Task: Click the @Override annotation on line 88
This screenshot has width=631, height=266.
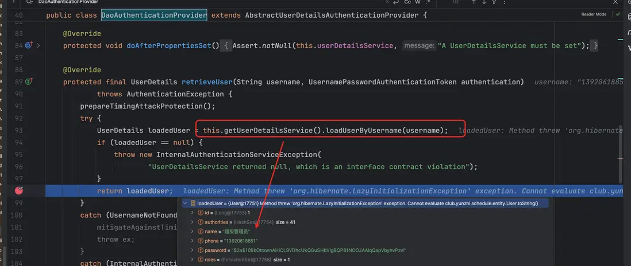Action: (x=82, y=70)
